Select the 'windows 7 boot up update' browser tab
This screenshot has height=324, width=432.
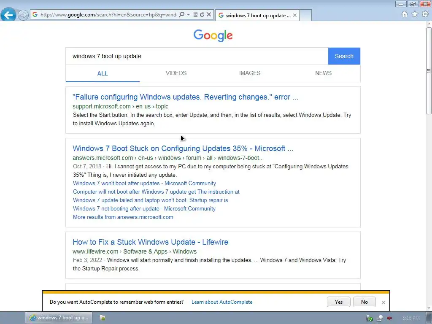click(x=257, y=16)
